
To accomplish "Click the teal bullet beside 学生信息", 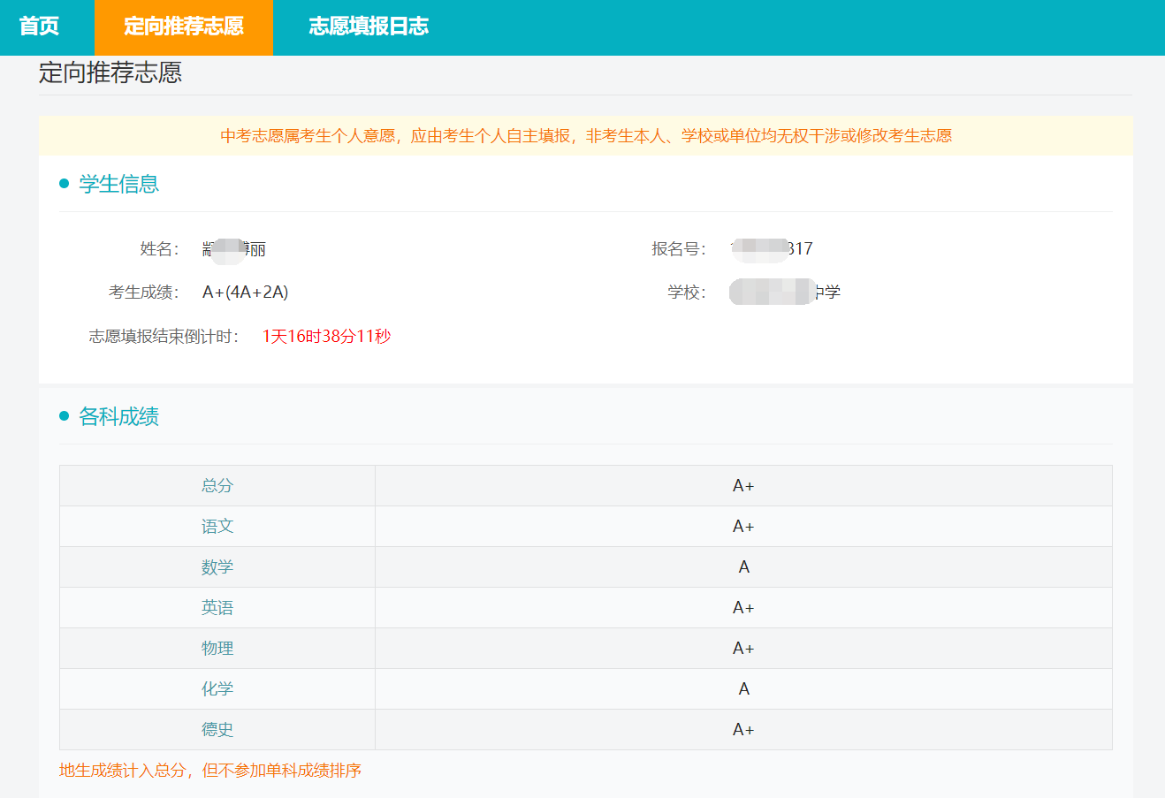I will (64, 184).
